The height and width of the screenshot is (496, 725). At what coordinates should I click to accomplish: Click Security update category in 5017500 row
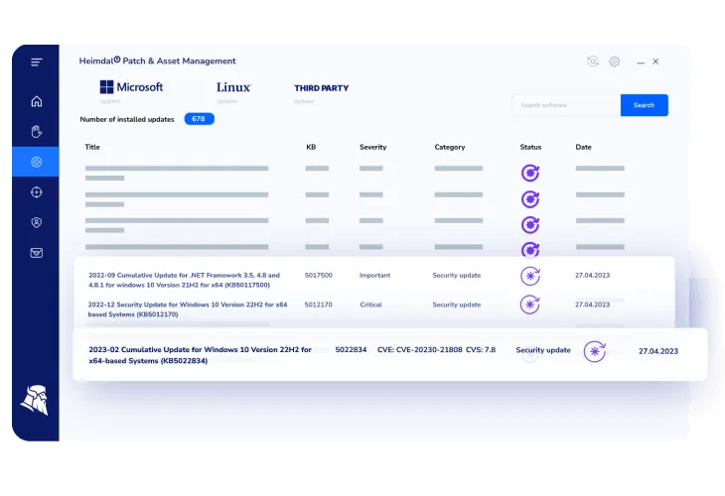pos(457,275)
